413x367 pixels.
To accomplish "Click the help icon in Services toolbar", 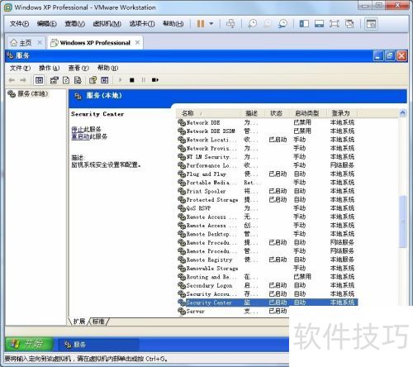I will (93, 80).
